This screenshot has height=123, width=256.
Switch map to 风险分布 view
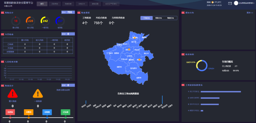tap(158, 18)
